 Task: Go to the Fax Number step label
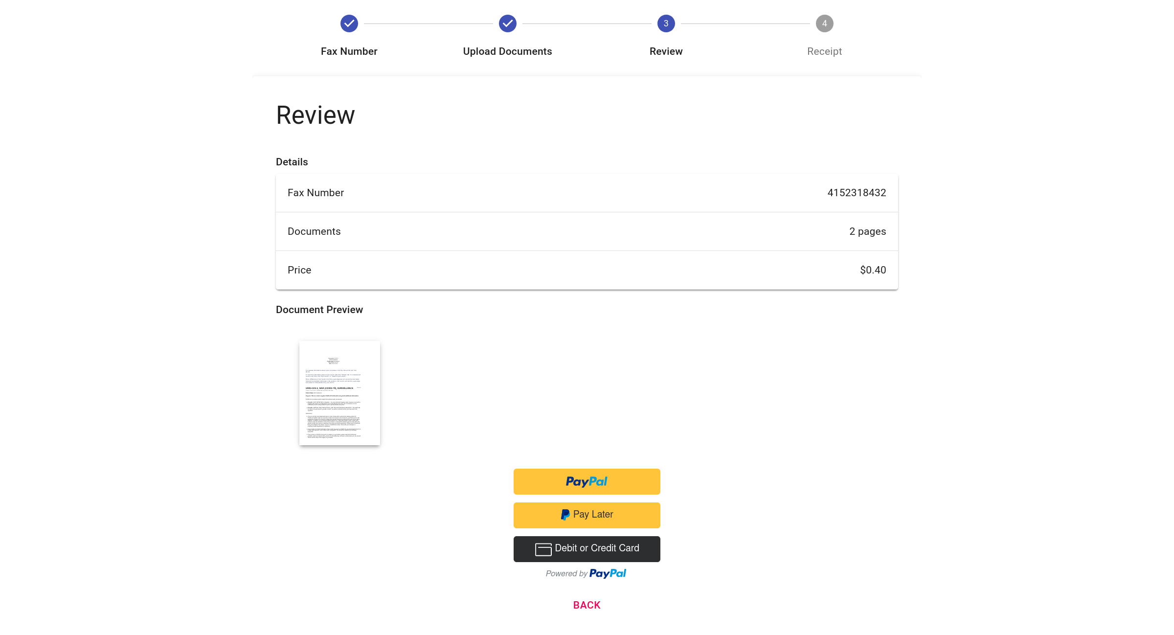(349, 51)
